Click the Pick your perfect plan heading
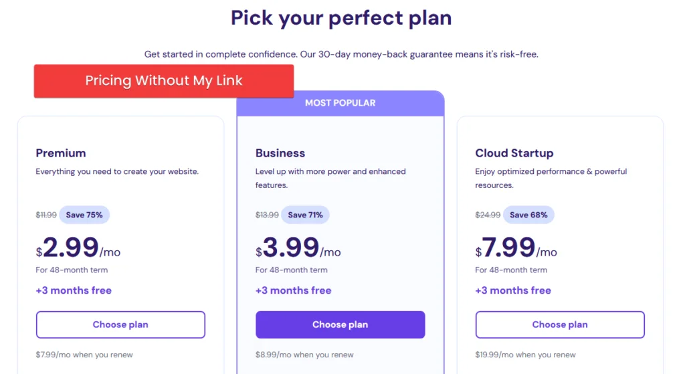The image size is (685, 374). (341, 18)
